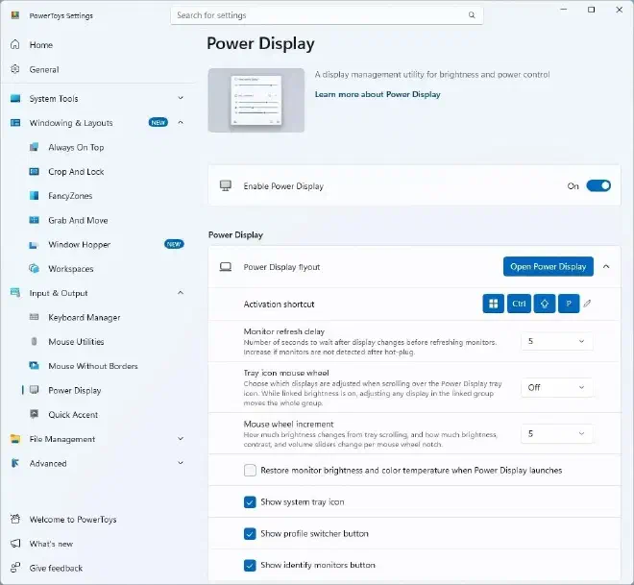Uncheck Show system tray icon
634x585 pixels.
coord(250,502)
